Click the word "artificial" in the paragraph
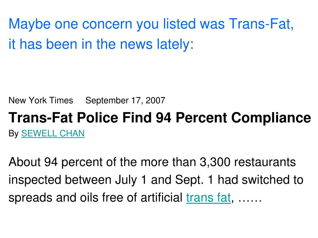318x238 pixels. coord(161,197)
